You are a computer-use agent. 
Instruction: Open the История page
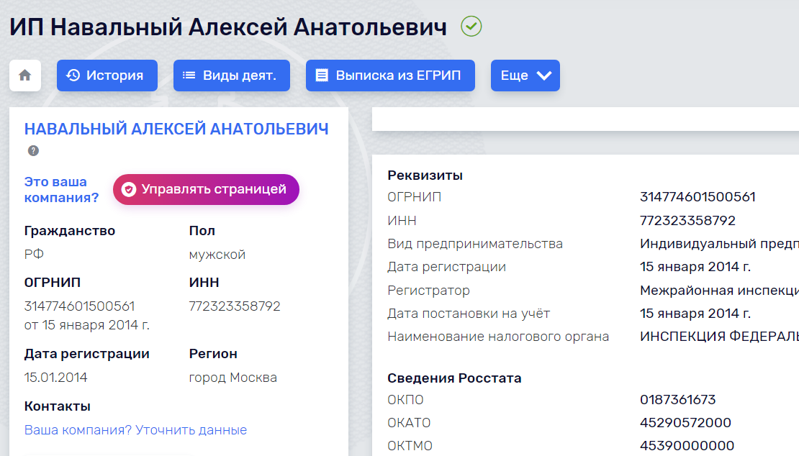[x=107, y=76]
